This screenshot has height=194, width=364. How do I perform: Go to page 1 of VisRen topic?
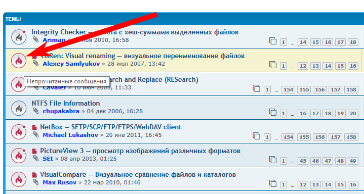[283, 66]
